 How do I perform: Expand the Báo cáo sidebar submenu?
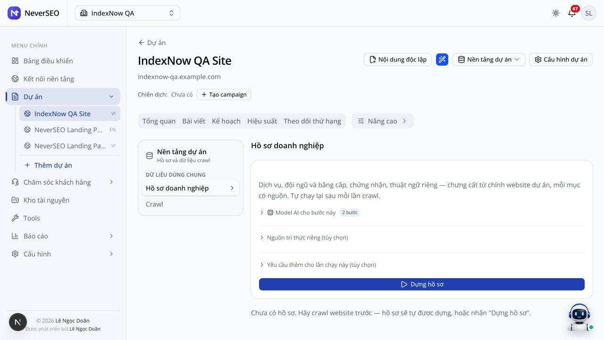coord(111,236)
